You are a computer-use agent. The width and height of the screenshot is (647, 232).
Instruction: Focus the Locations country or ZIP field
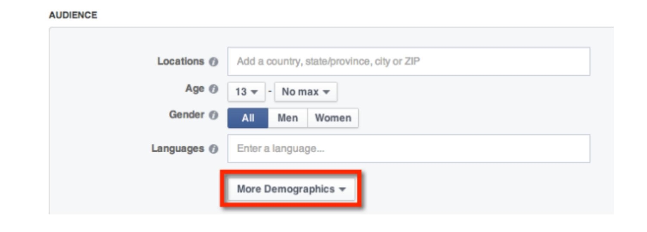pyautogui.click(x=409, y=61)
